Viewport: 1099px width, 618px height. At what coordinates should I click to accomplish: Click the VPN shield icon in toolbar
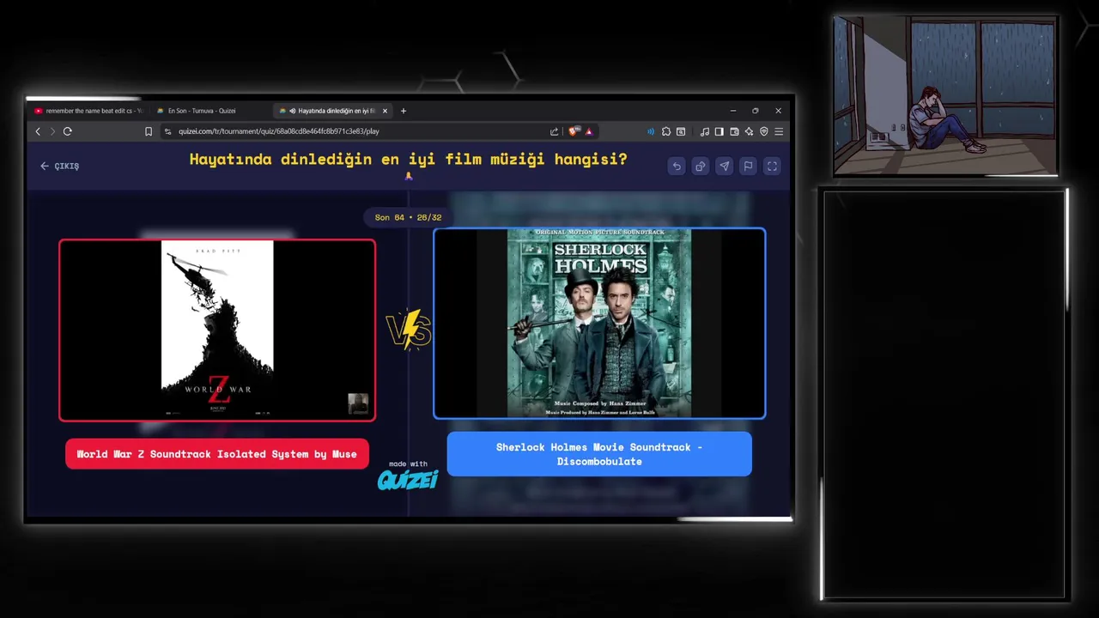764,131
